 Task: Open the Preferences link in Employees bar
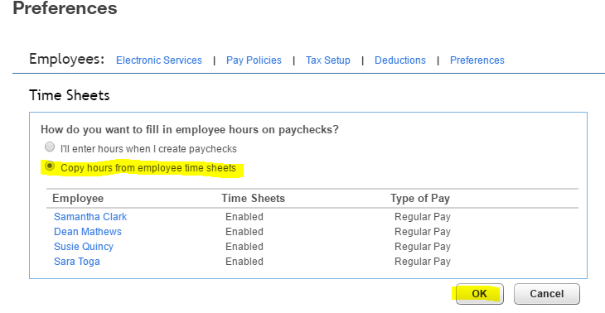pos(477,60)
